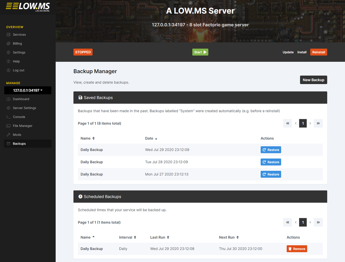Reinstall the game server

(x=319, y=52)
